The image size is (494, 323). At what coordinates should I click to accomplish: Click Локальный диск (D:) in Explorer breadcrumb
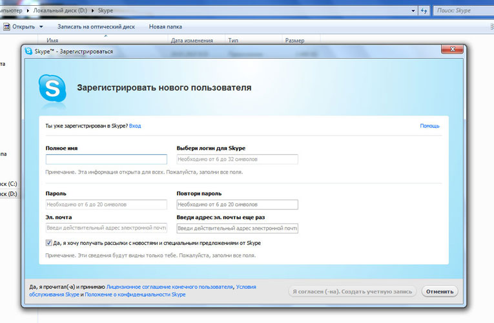[60, 11]
